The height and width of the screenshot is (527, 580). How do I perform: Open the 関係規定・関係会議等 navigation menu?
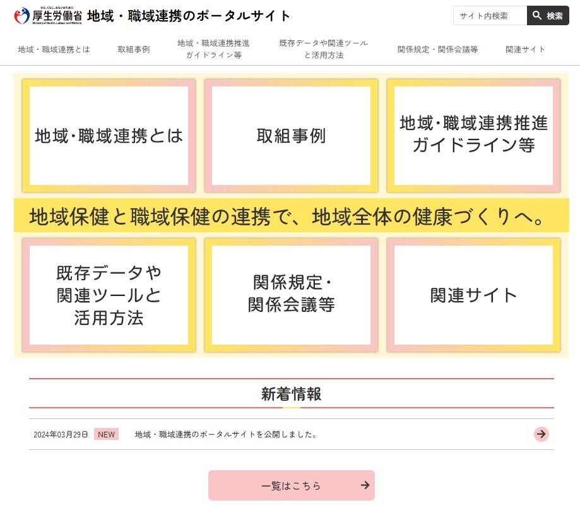click(439, 48)
